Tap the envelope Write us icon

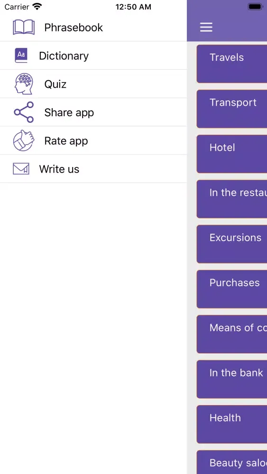click(x=21, y=169)
